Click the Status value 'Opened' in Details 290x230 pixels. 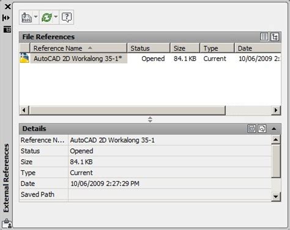[81, 151]
